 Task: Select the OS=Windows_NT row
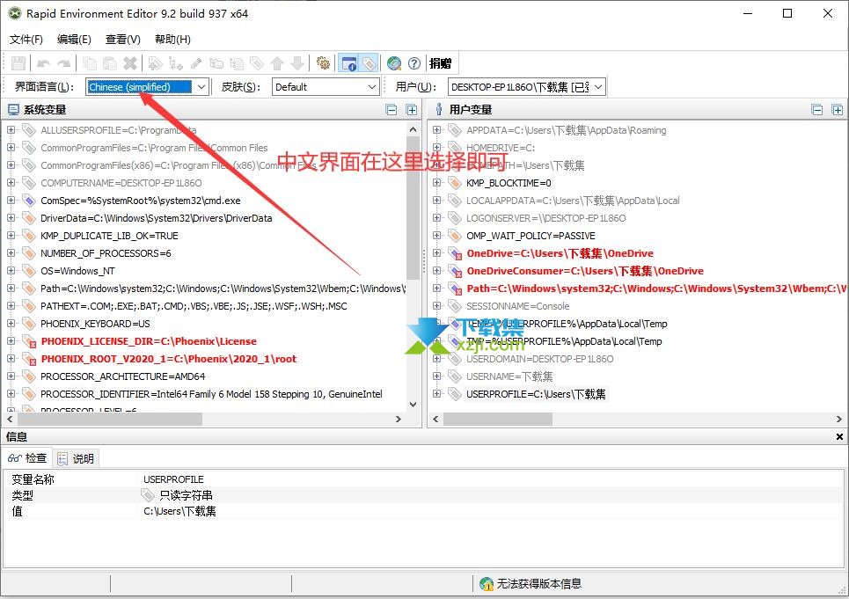click(x=77, y=271)
